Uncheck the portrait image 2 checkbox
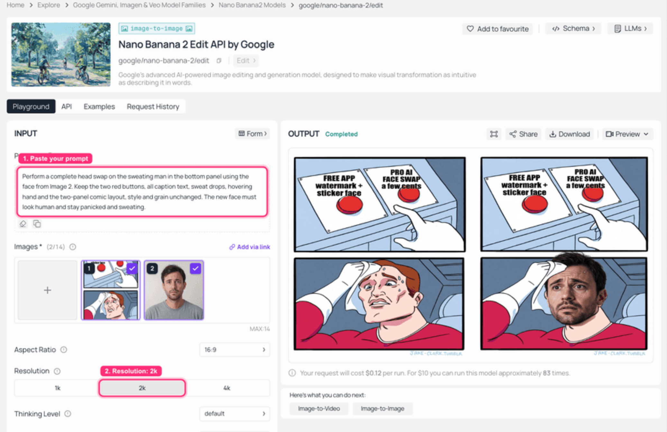Image resolution: width=667 pixels, height=432 pixels. pos(195,268)
